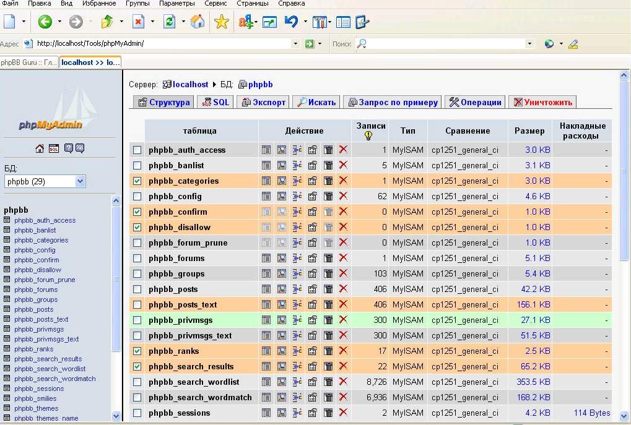Click the blue Undo arrow in toolbar
Viewport: 631px width, 425px height.
(x=291, y=22)
